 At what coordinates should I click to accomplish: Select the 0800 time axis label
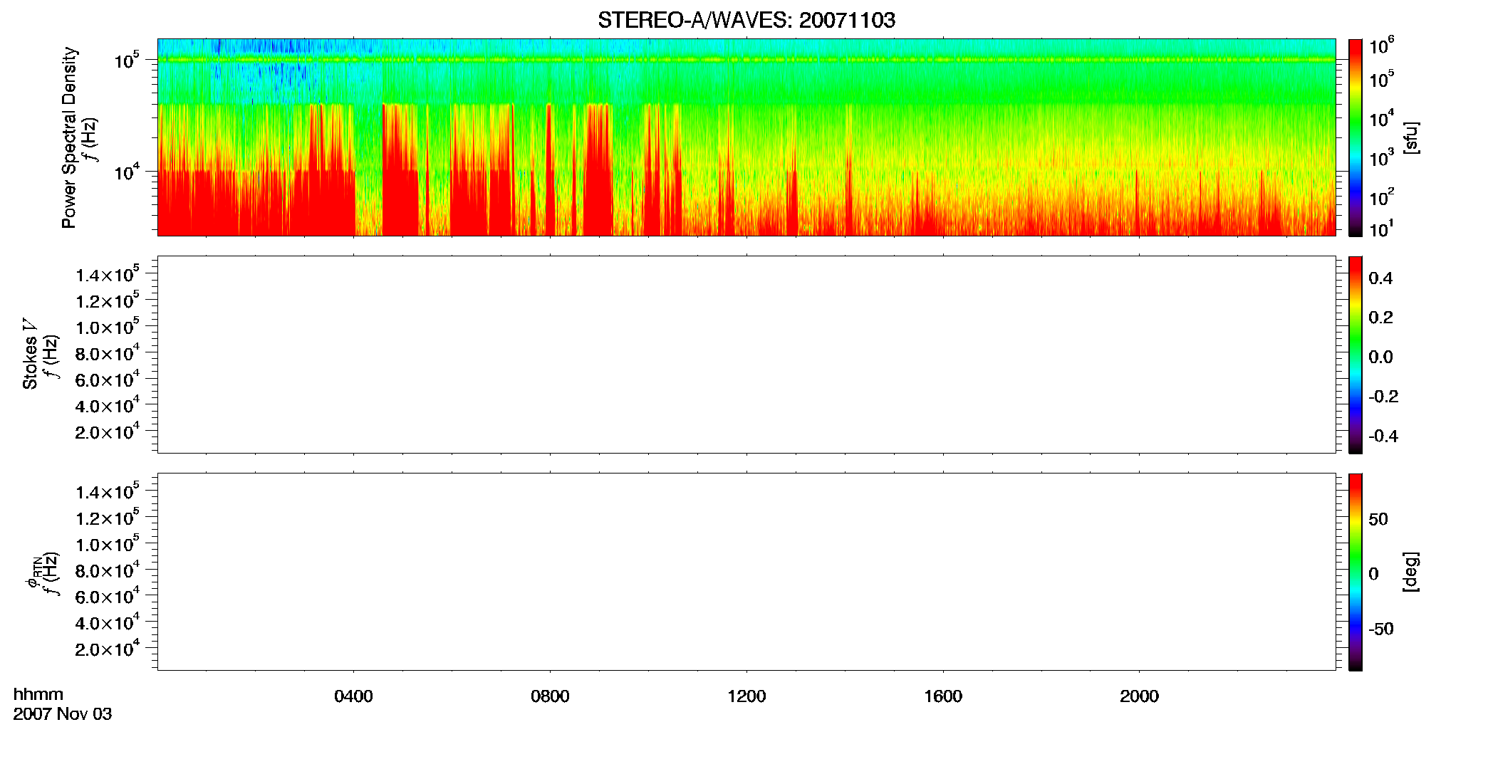pyautogui.click(x=550, y=696)
